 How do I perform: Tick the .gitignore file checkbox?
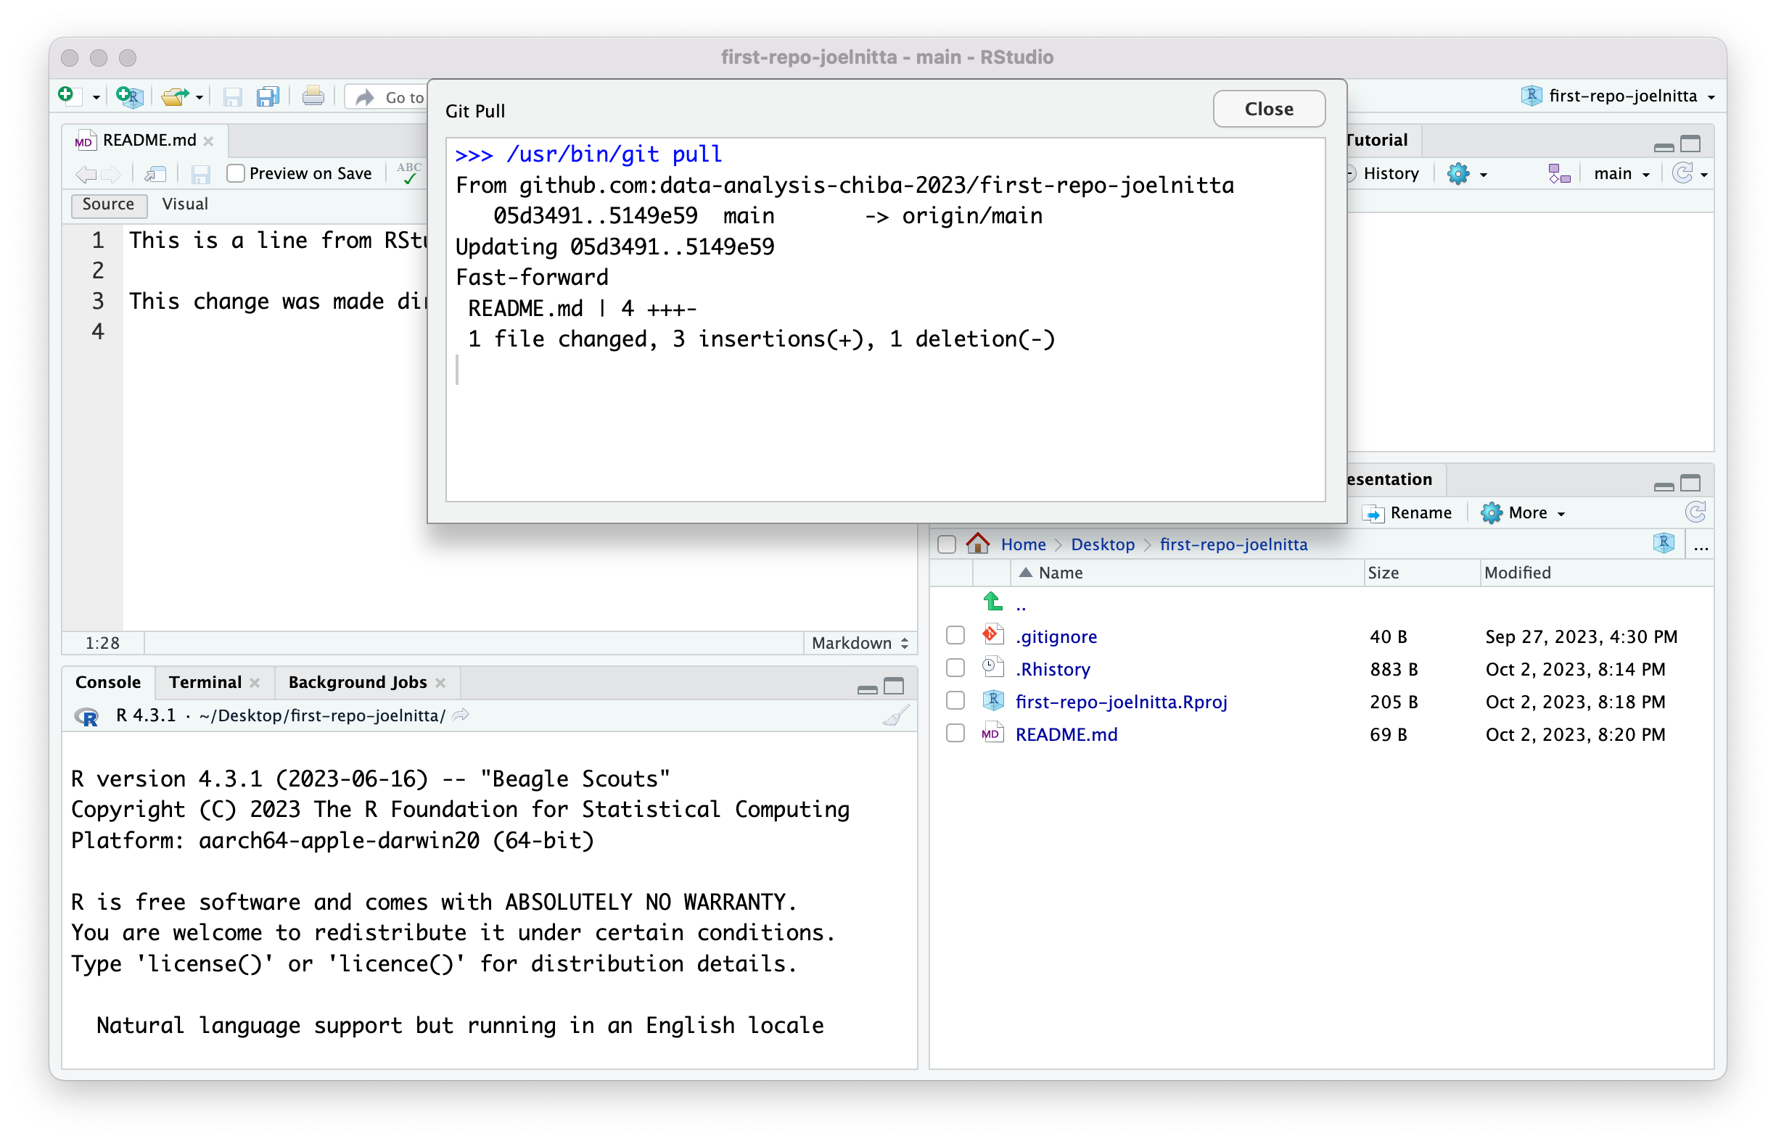(955, 636)
